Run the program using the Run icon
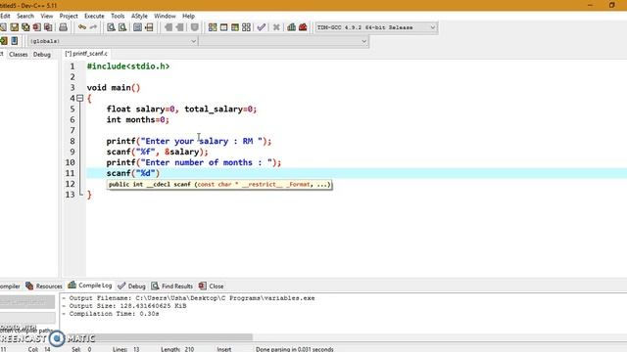This screenshot has width=627, height=352. (x=224, y=27)
